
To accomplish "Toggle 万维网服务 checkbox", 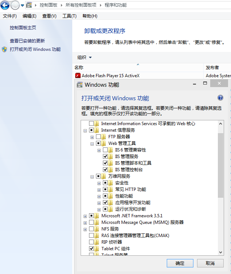I will click(x=98, y=176).
